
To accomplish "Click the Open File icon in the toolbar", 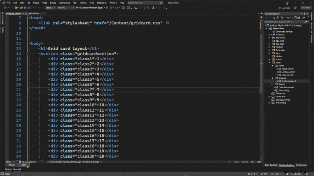I will coord(21,8).
